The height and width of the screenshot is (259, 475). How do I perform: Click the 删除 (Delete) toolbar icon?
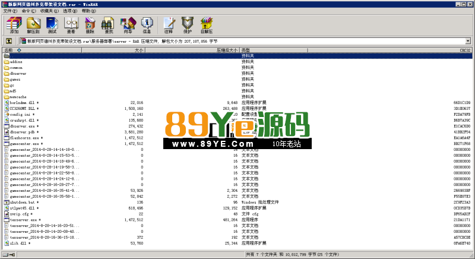(90, 25)
